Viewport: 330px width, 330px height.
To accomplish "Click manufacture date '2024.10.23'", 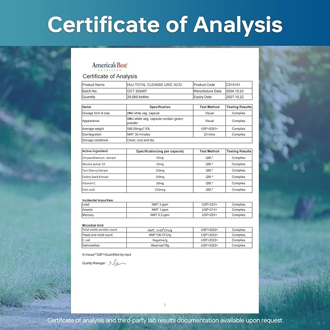I will pos(235,91).
